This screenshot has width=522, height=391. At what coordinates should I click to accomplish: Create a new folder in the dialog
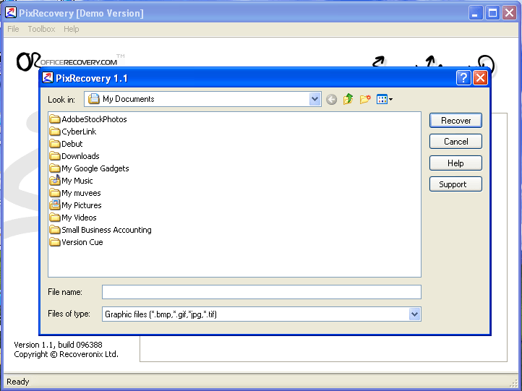(x=365, y=99)
